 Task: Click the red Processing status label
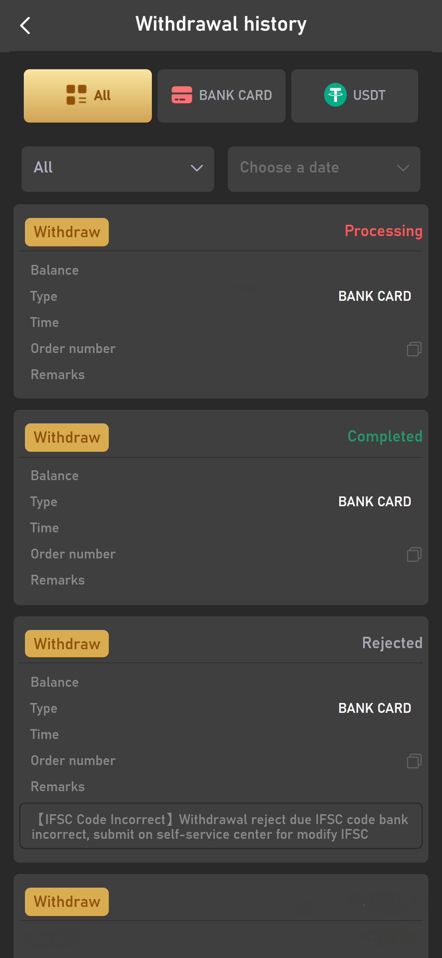pos(383,231)
